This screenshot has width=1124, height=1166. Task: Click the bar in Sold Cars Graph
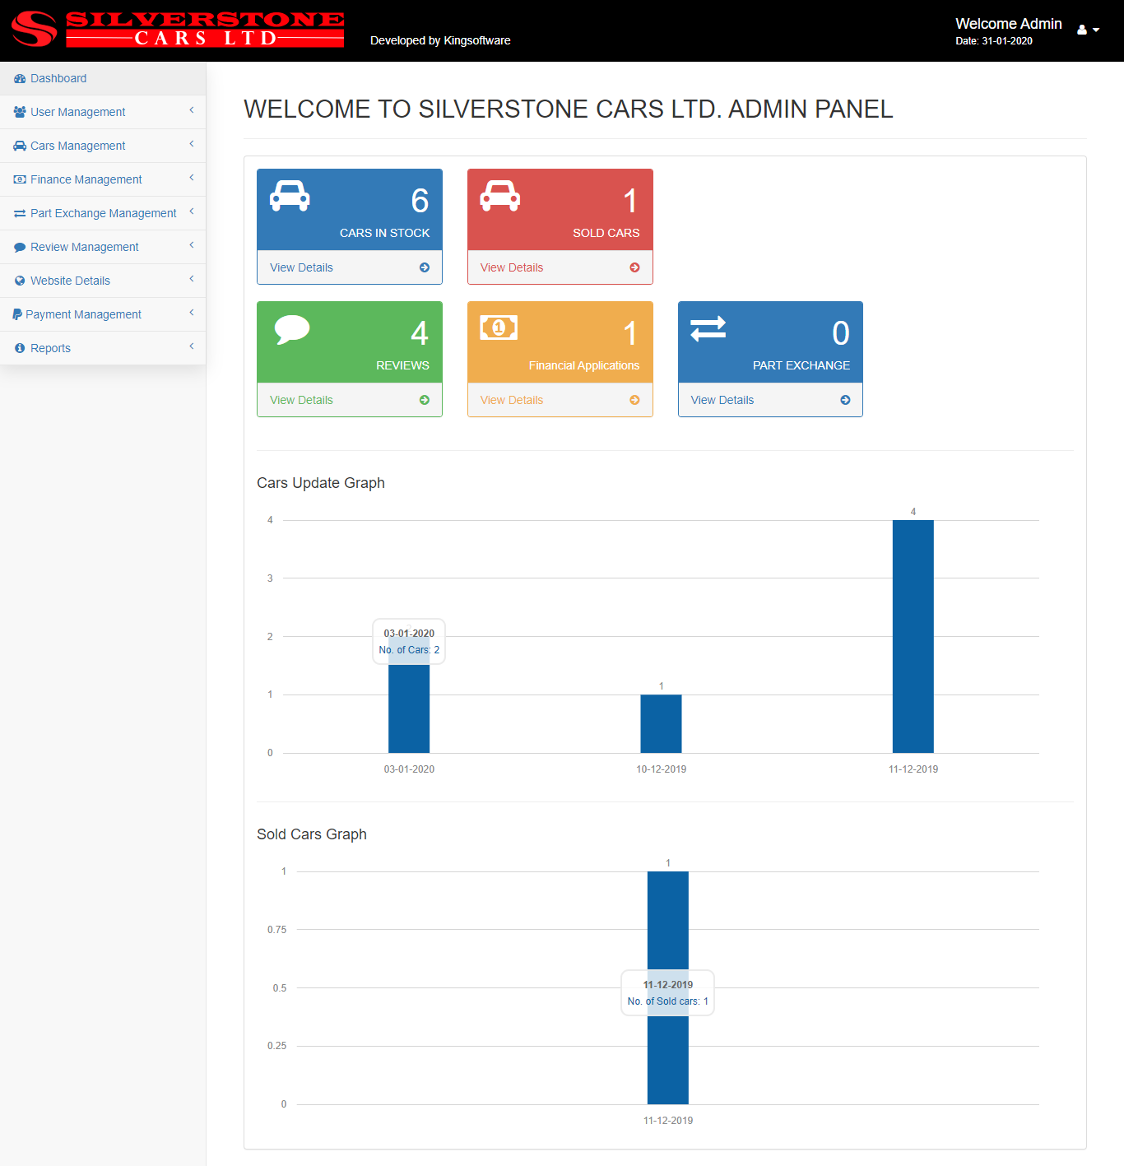pyautogui.click(x=667, y=922)
